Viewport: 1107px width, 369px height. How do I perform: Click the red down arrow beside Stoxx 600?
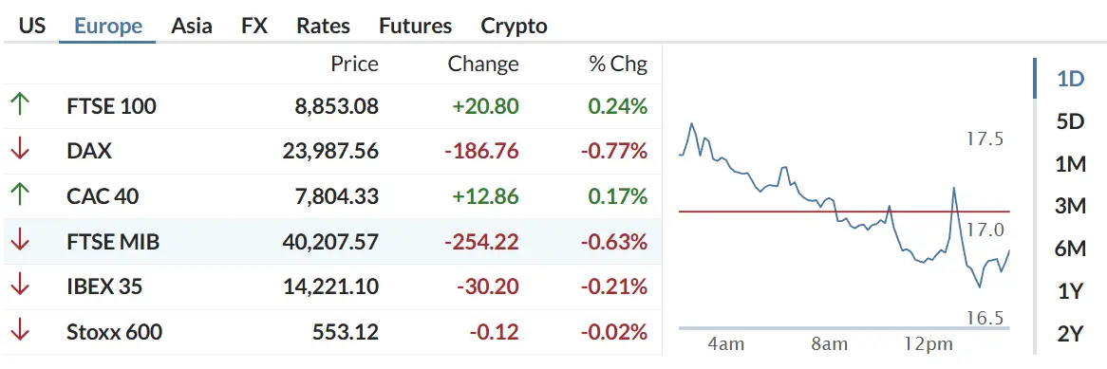[x=20, y=331]
